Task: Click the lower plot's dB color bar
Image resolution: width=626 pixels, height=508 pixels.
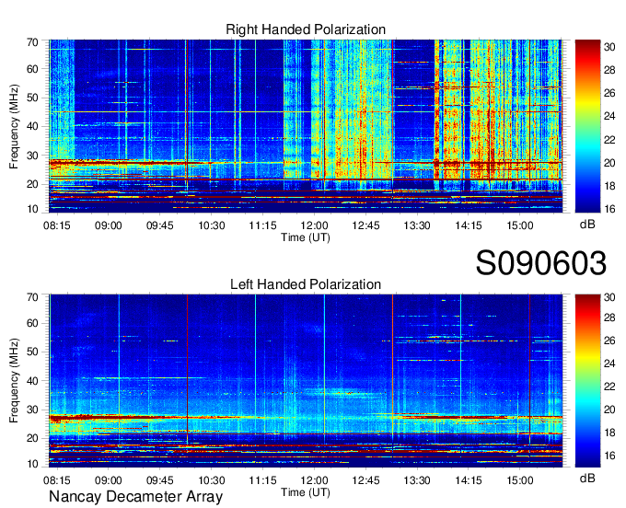Action: tap(587, 380)
